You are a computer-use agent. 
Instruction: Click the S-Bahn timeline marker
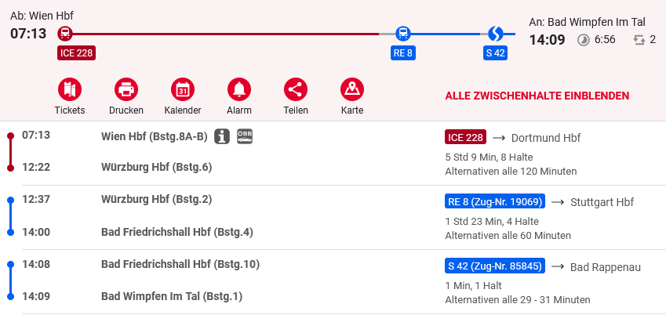(x=495, y=33)
